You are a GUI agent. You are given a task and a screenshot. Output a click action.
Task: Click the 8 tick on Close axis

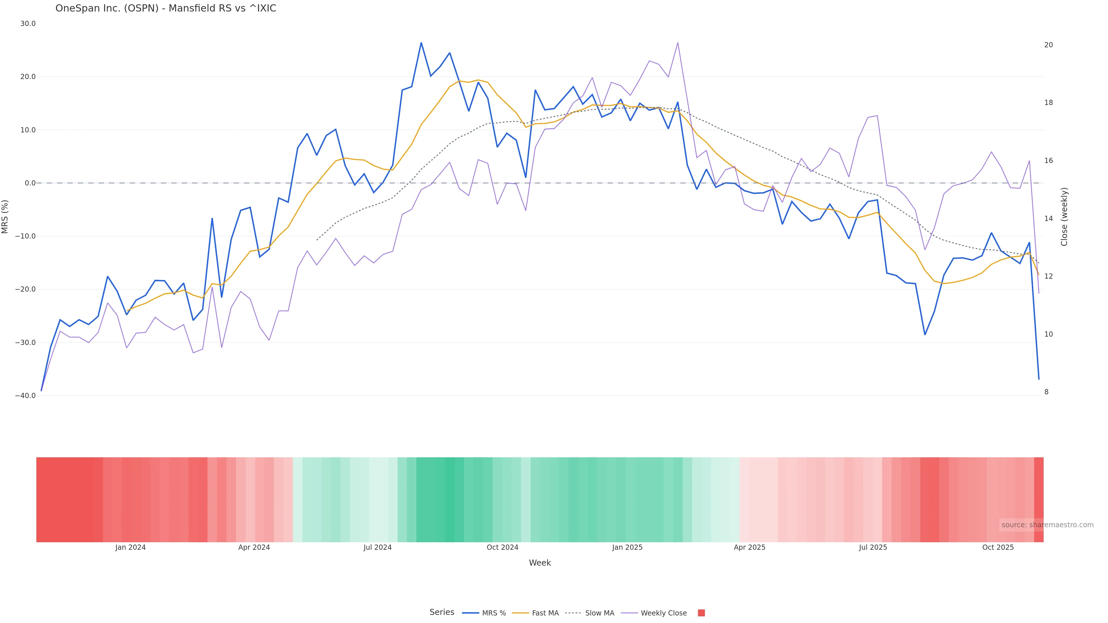(1047, 392)
